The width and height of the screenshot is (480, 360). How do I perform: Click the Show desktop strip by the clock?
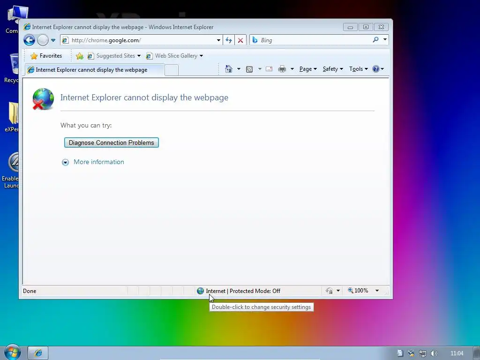coord(476,353)
